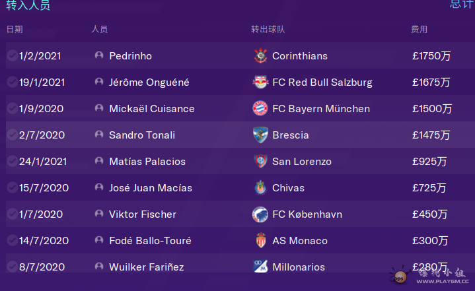Click the Millonarios club badge
Image resolution: width=475 pixels, height=291 pixels.
[x=260, y=267]
